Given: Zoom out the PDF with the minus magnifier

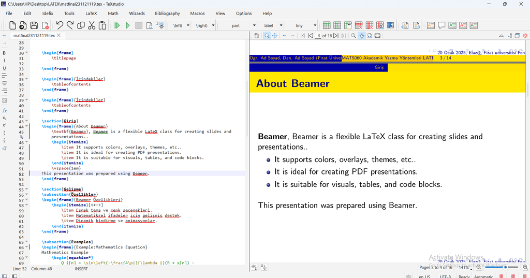Looking at the screenshot, I should (x=479, y=267).
